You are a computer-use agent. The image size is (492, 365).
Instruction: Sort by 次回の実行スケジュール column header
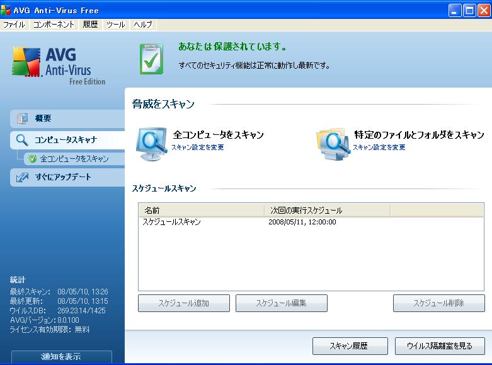tap(328, 210)
